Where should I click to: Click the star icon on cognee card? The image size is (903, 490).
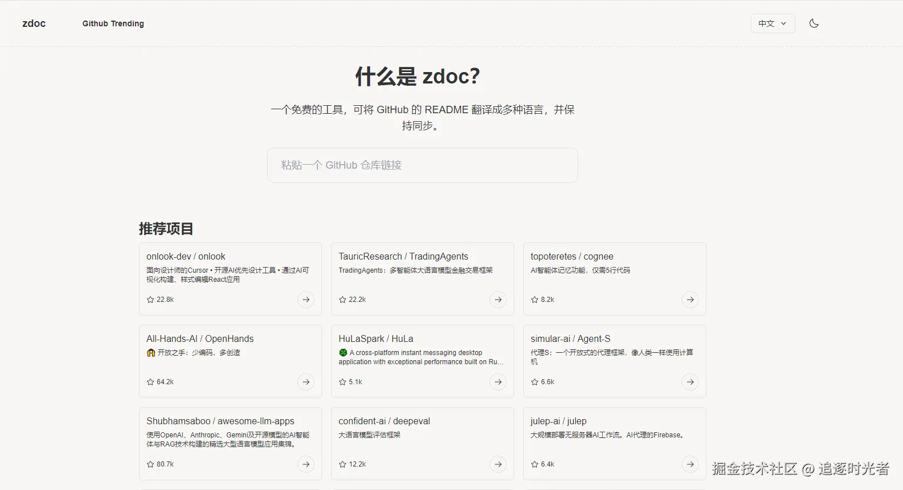click(535, 300)
